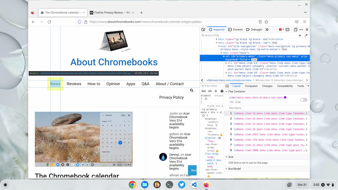Toggle the :hov pseudo-class panel
Image resolution: width=338 pixels, height=190 pixels.
[x=203, y=91]
